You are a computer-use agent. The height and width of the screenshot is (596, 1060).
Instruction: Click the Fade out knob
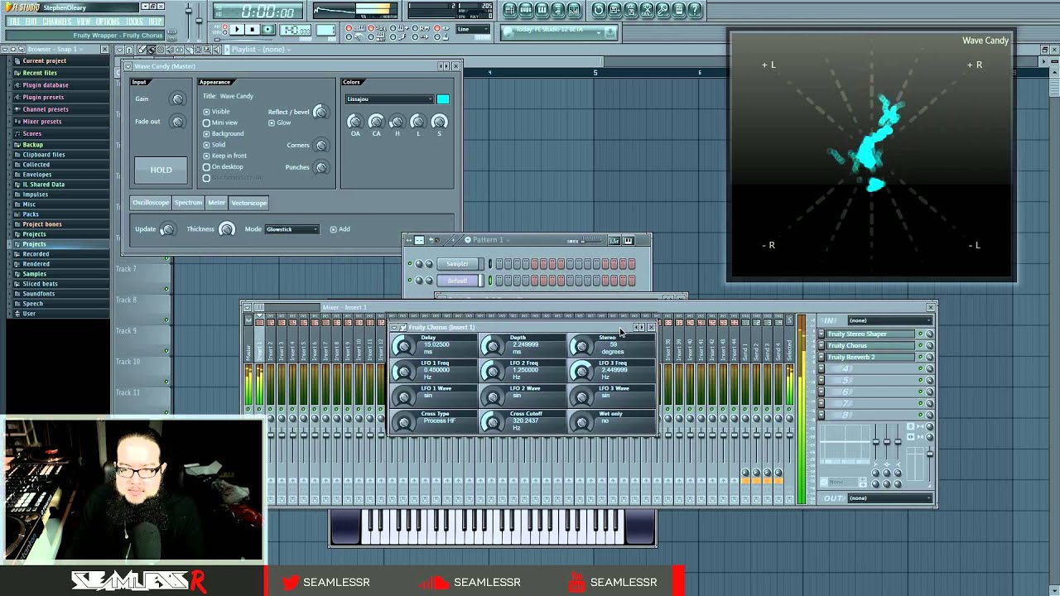click(177, 122)
